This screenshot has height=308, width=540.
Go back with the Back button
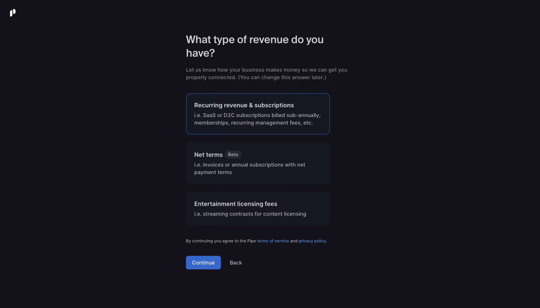point(236,263)
